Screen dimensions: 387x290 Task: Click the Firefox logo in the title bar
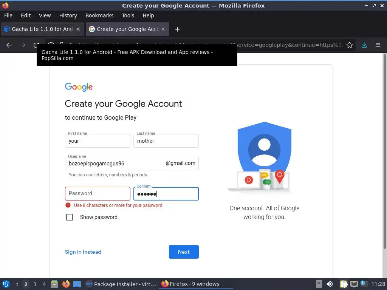(x=5, y=5)
